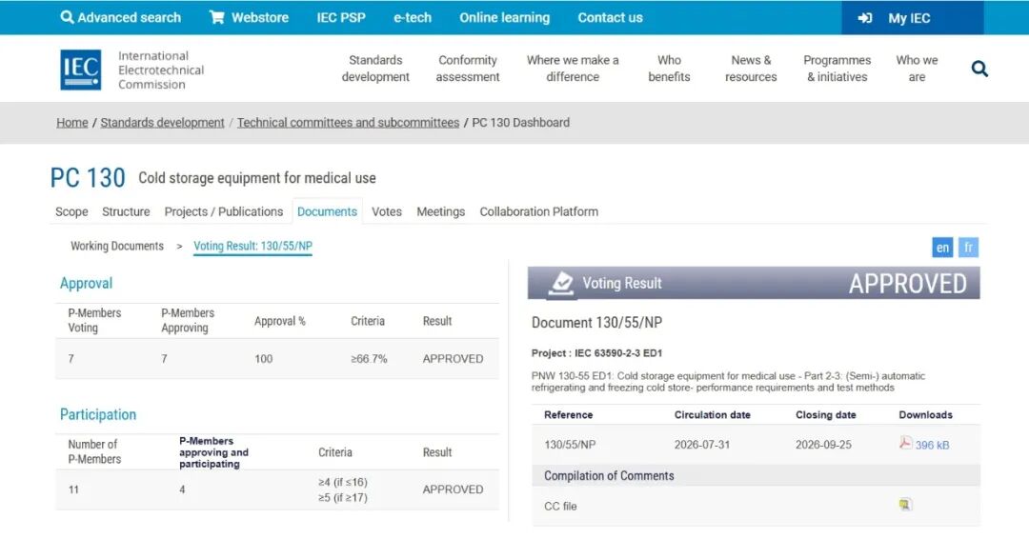Screen dimensions: 1029x539
Task: Select the Scope tab
Action: 71,211
